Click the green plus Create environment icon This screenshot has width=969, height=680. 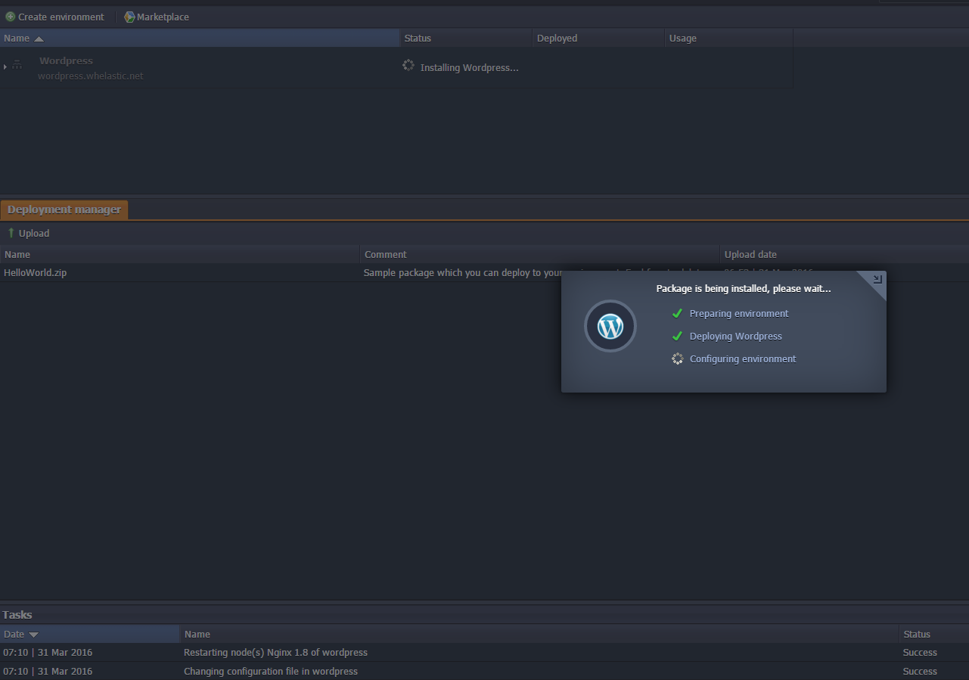tap(8, 17)
